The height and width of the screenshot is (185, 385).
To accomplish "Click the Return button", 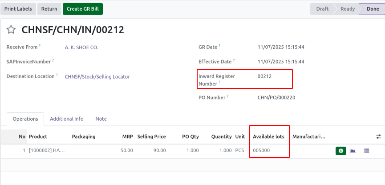I will click(x=49, y=9).
